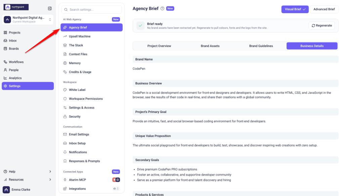Click the CodePen brand name value
The width and height of the screenshot is (344, 196).
(139, 69)
